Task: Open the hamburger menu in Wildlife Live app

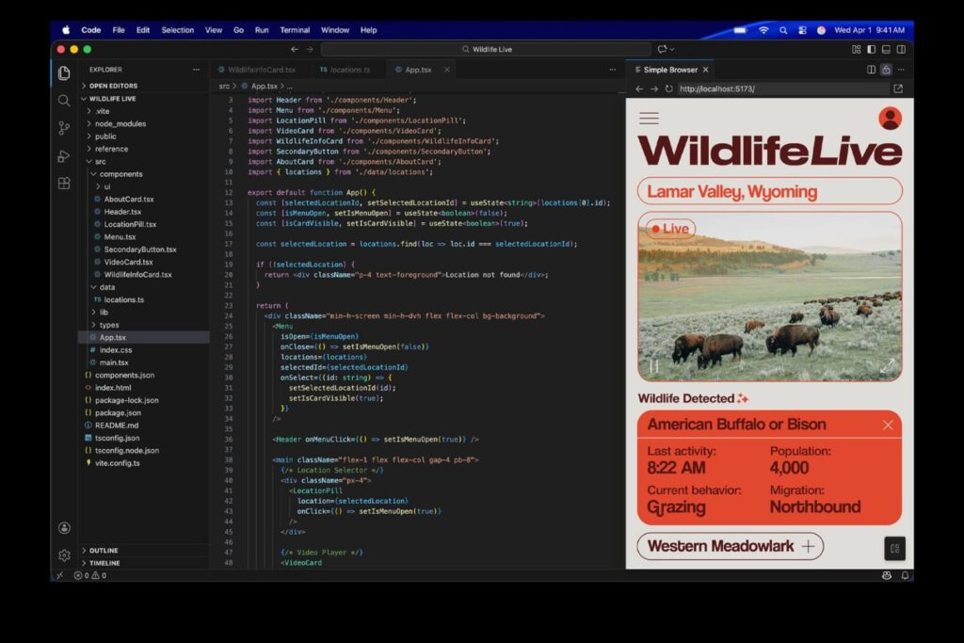Action: pyautogui.click(x=649, y=119)
